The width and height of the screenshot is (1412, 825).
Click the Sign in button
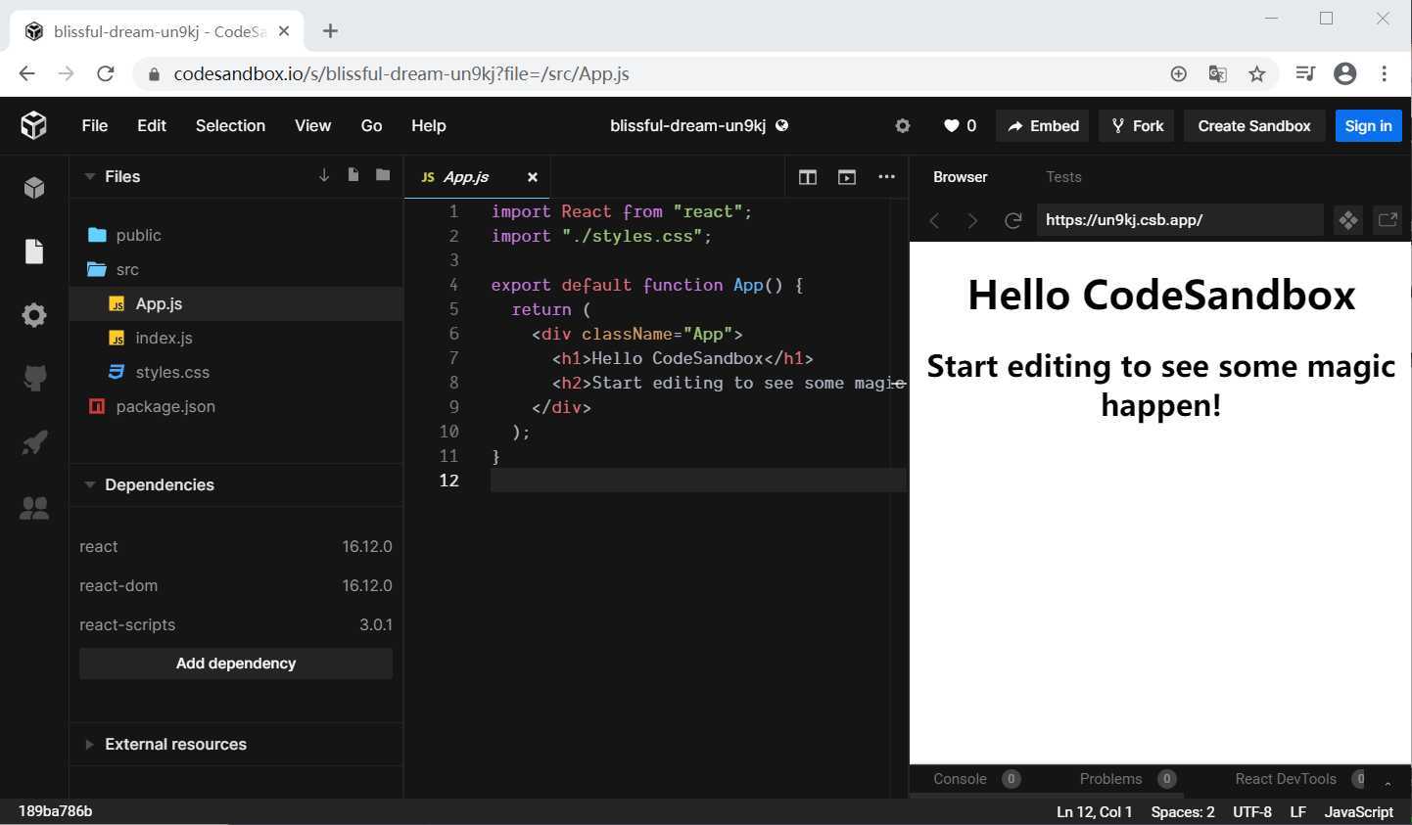1368,125
